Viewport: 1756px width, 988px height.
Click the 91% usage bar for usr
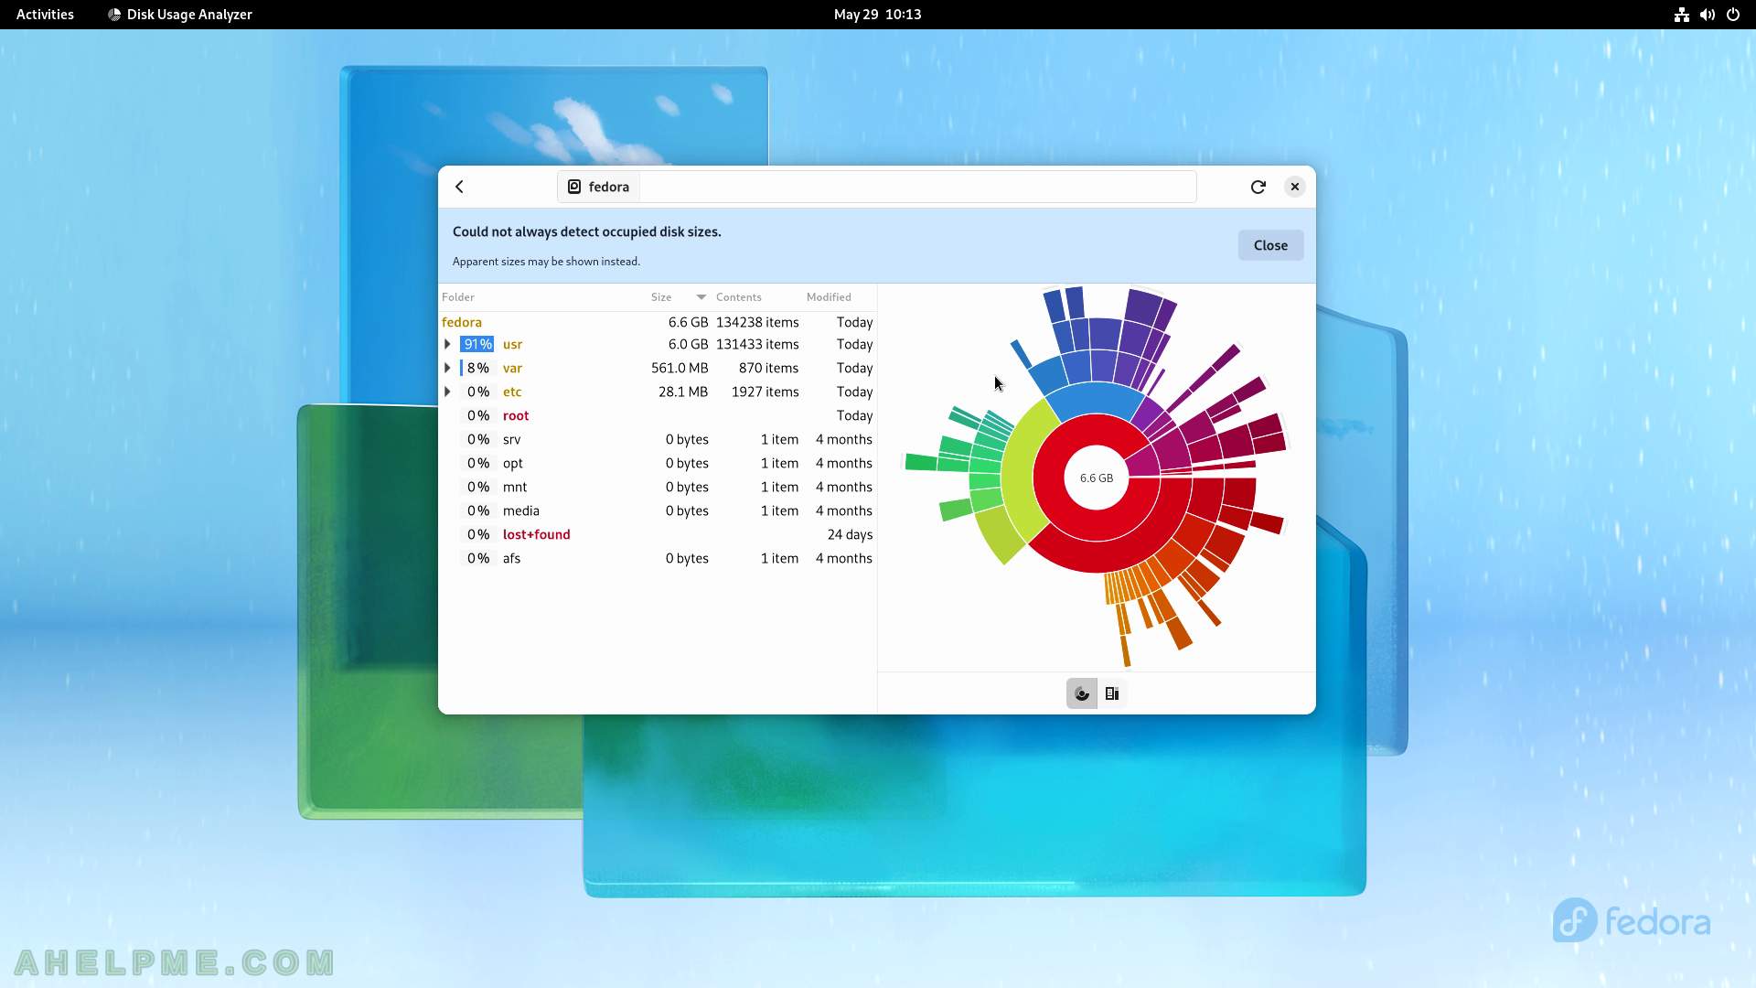pos(477,344)
